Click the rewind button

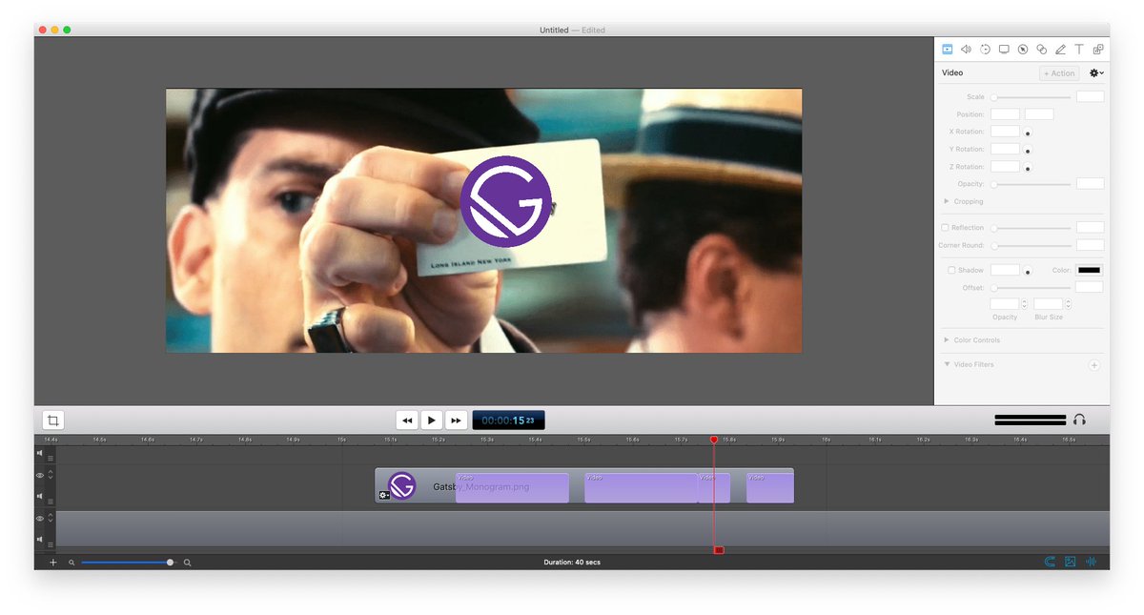coord(407,420)
